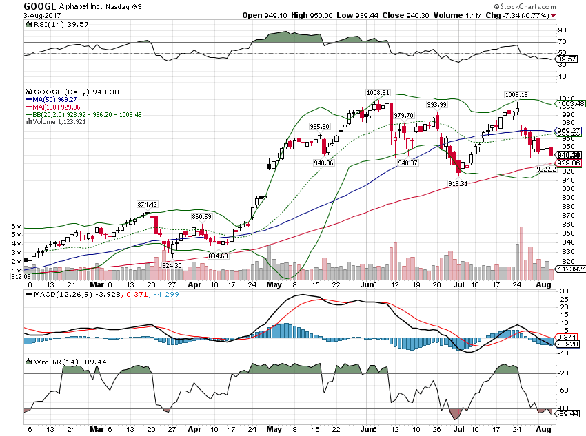Screen dimensions: 586x436
Task: Click the black line marker before MACD(12,26,9)
Action: tap(28, 295)
